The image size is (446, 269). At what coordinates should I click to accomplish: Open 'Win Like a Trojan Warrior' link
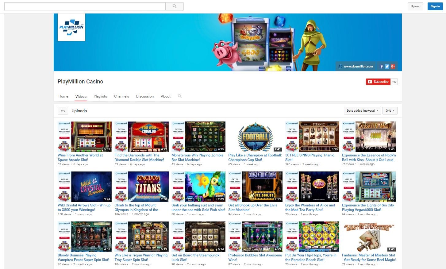coord(141,258)
